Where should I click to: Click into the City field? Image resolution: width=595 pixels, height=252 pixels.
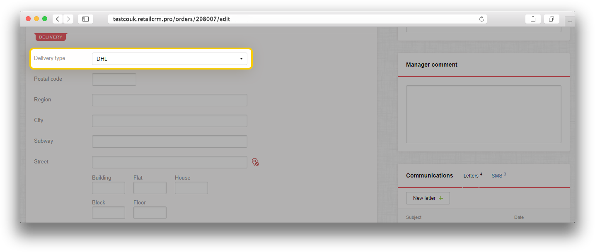click(x=169, y=121)
